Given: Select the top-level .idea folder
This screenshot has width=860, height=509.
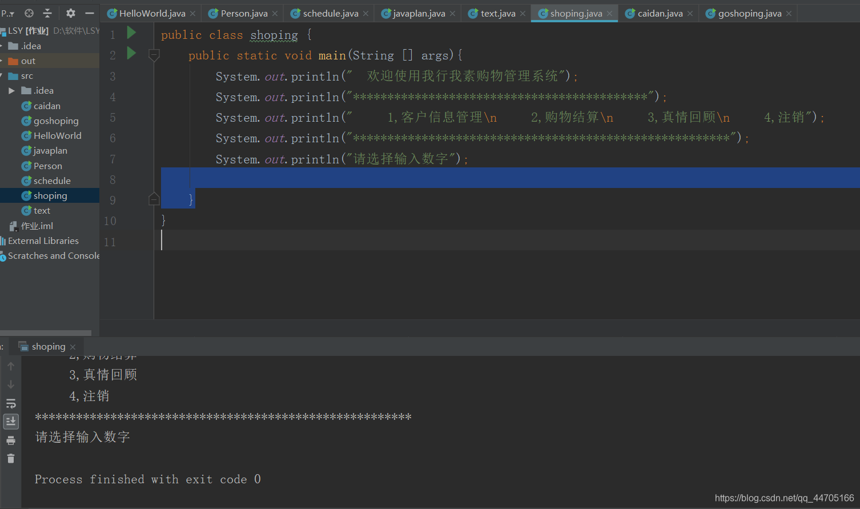Looking at the screenshot, I should [x=50, y=46].
